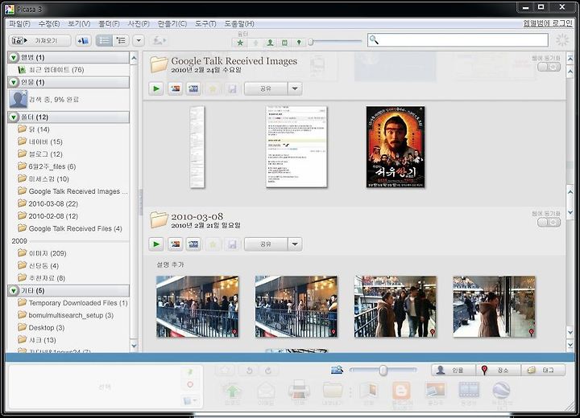The image size is (580, 418).
Task: Click the rotate counter-clockwise icon in bottom tray
Action: (x=249, y=371)
